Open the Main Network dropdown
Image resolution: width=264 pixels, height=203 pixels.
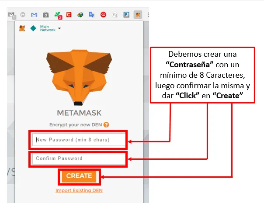50,28
